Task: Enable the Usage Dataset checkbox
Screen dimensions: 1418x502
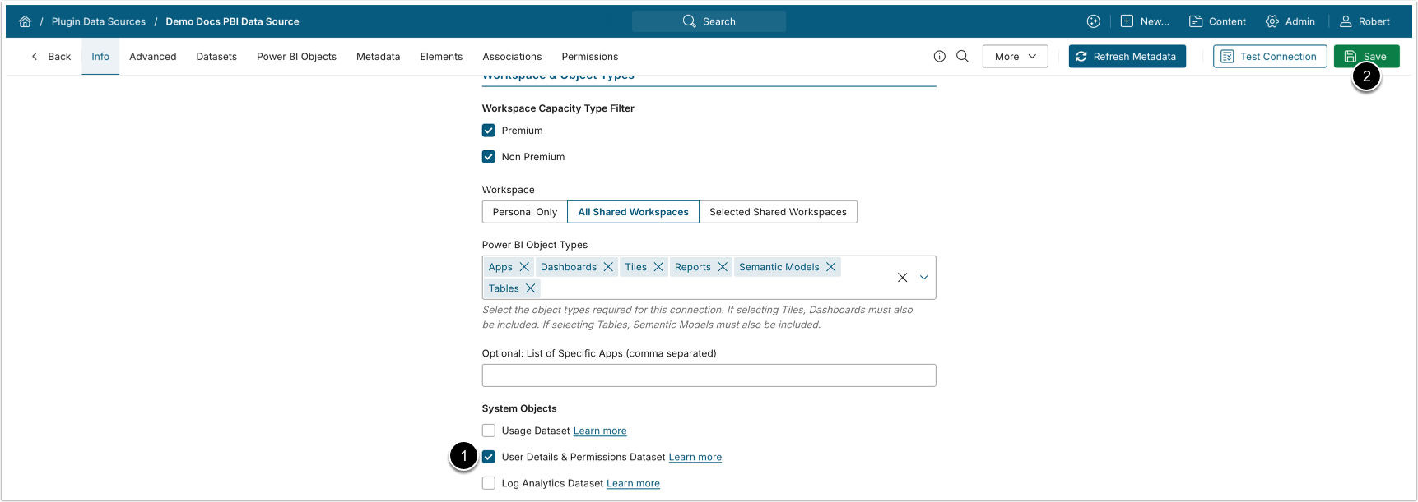Action: tap(489, 431)
